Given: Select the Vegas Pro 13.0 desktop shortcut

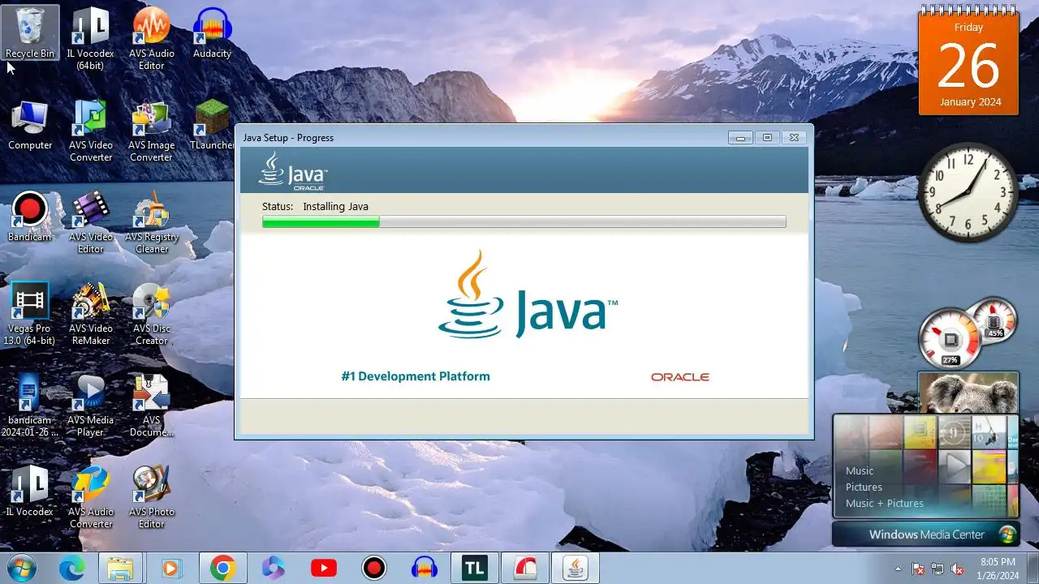Looking at the screenshot, I should (30, 314).
